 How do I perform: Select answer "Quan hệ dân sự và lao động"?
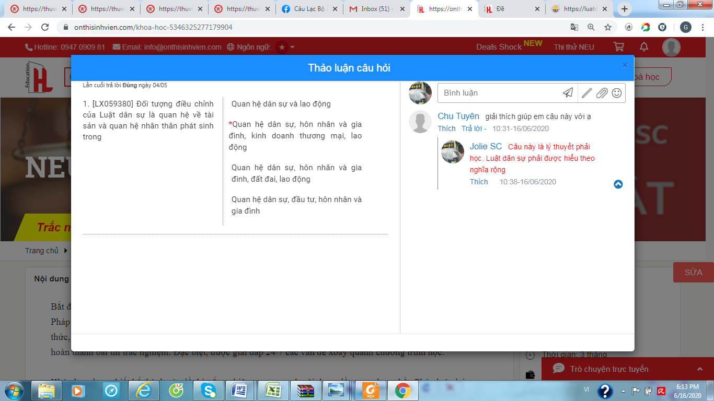coord(281,104)
